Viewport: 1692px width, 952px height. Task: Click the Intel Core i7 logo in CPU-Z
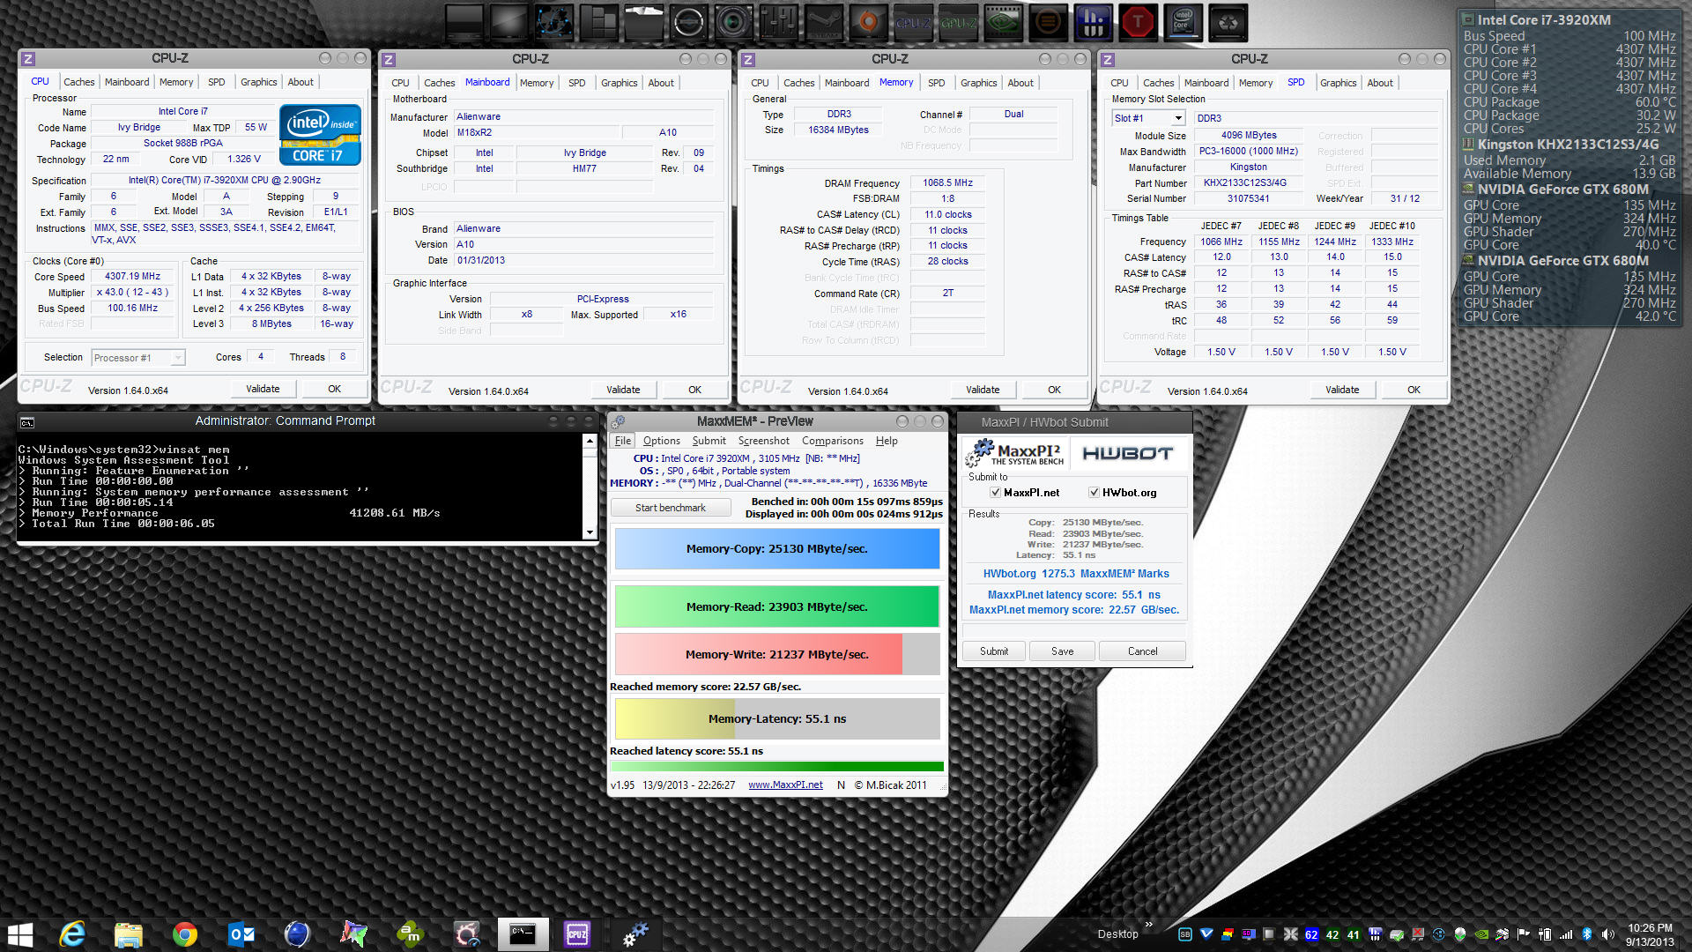tap(320, 134)
